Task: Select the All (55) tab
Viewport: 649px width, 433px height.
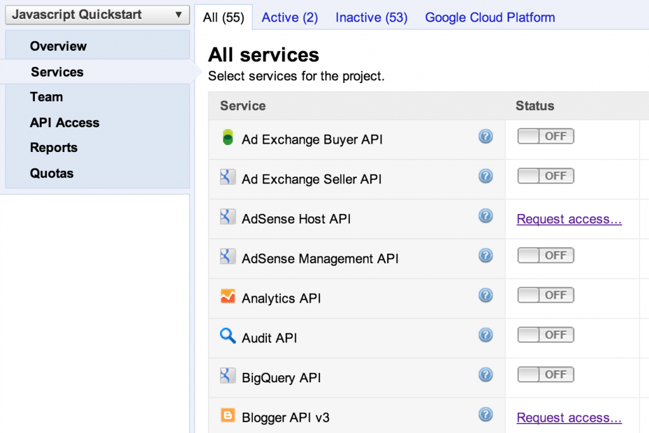Action: [224, 17]
